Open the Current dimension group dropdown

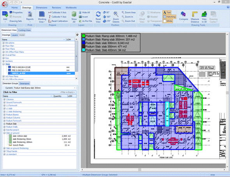pyautogui.click(x=75, y=88)
